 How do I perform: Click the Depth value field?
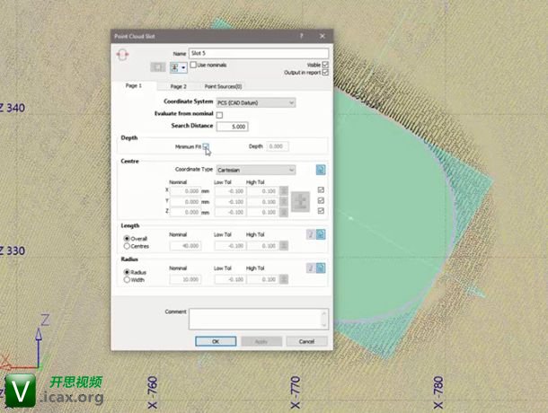[278, 146]
